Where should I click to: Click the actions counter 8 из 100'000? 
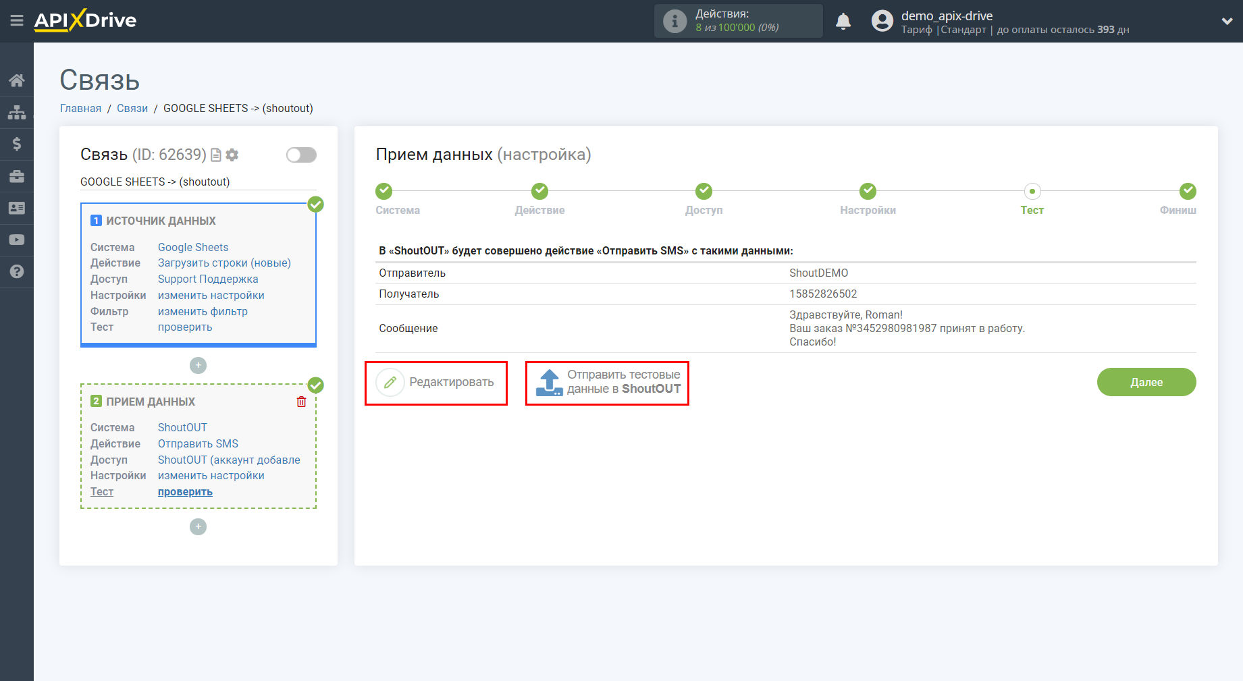737,28
